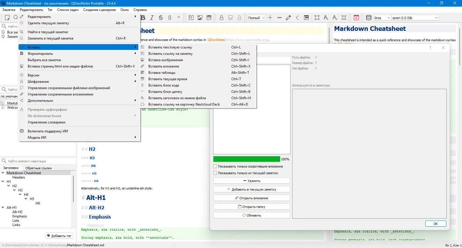Enable 'Показывать только осиротевшие вложения' checkbox
This screenshot has width=462, height=248.
pos(215,166)
